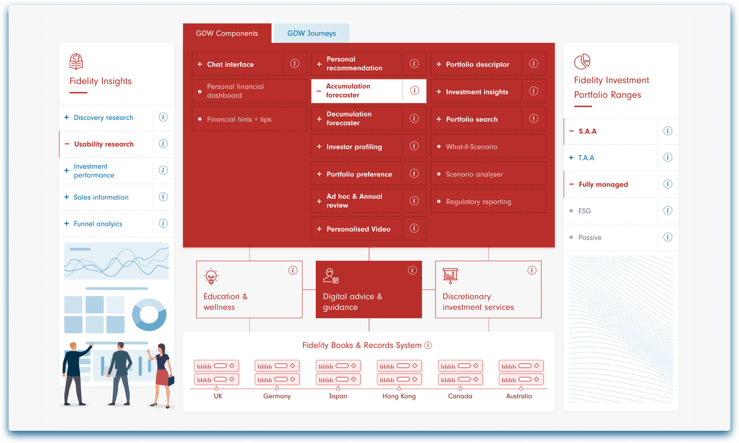
Task: View info for ESG
Action: [x=668, y=211]
